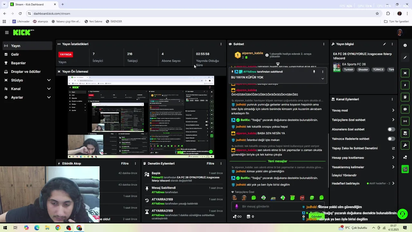
Task: Open Yavaş mod options arrow
Action: tap(393, 110)
